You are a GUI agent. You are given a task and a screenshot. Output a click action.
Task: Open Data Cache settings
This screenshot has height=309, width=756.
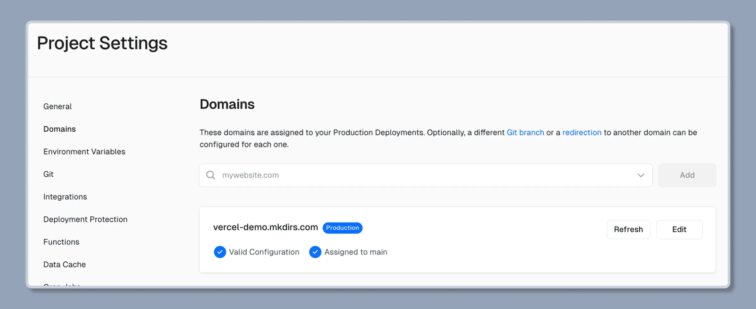(64, 265)
